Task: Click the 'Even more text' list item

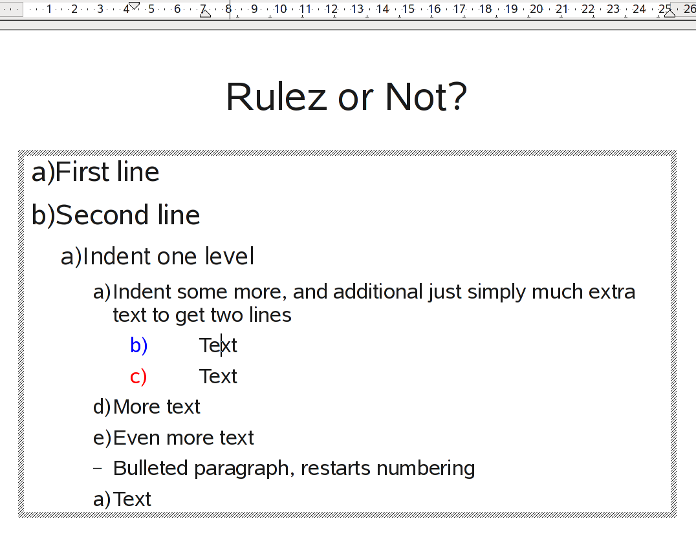Action: (x=183, y=438)
